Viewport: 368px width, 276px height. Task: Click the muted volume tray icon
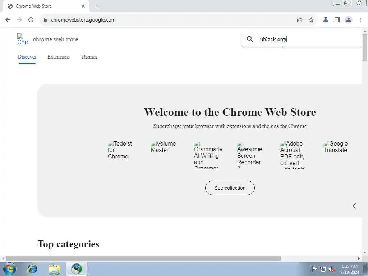pyautogui.click(x=332, y=269)
